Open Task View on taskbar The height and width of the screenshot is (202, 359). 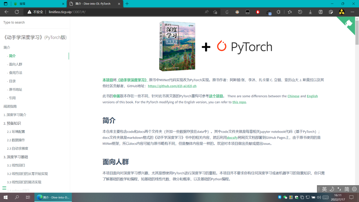[x=28, y=197]
